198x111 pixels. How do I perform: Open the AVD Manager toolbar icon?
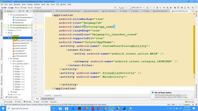pos(185,8)
